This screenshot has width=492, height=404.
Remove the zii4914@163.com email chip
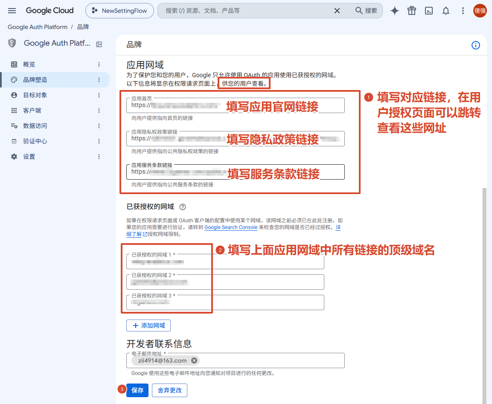(x=194, y=361)
